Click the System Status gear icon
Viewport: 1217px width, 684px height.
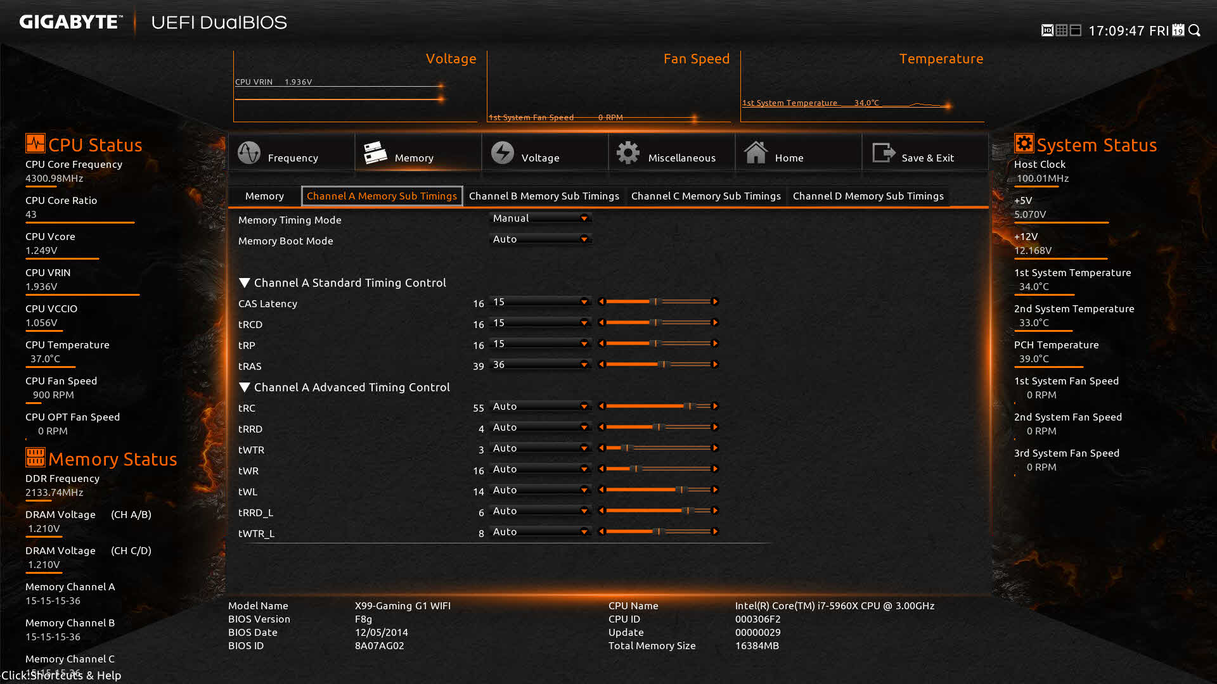pos(1024,143)
